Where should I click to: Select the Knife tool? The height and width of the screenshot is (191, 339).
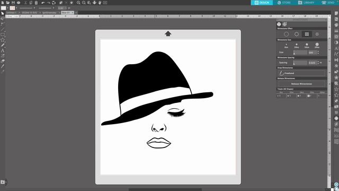point(3,66)
